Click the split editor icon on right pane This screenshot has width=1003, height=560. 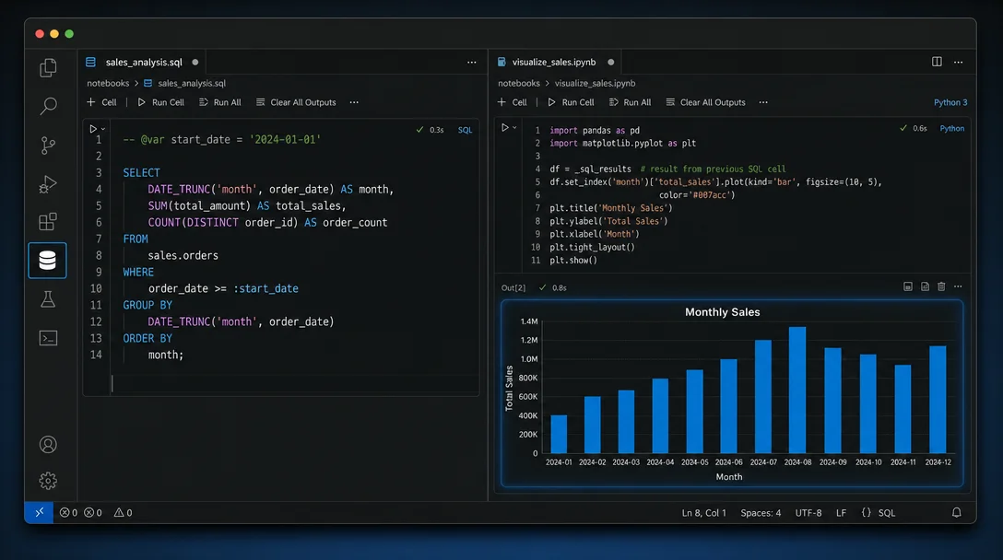(937, 62)
